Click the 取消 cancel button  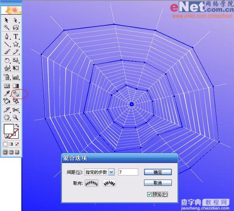pos(158,183)
